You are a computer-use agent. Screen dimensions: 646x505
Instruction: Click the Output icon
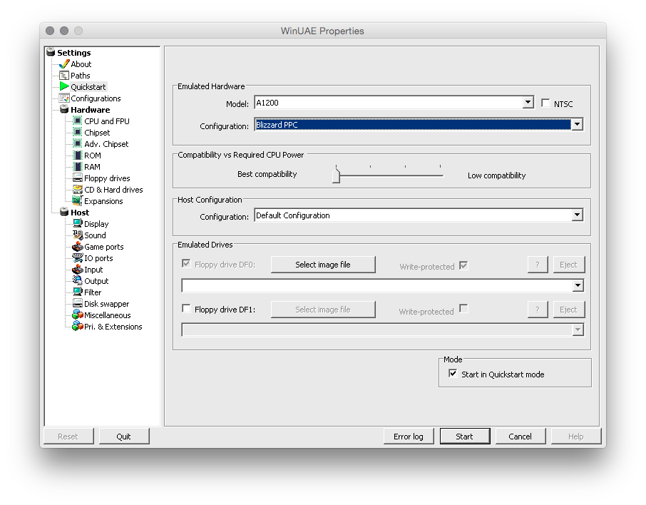[78, 280]
